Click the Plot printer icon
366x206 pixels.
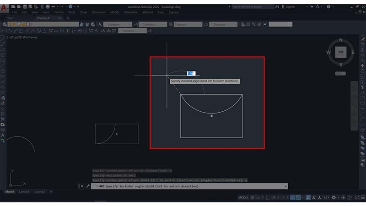coord(48,7)
